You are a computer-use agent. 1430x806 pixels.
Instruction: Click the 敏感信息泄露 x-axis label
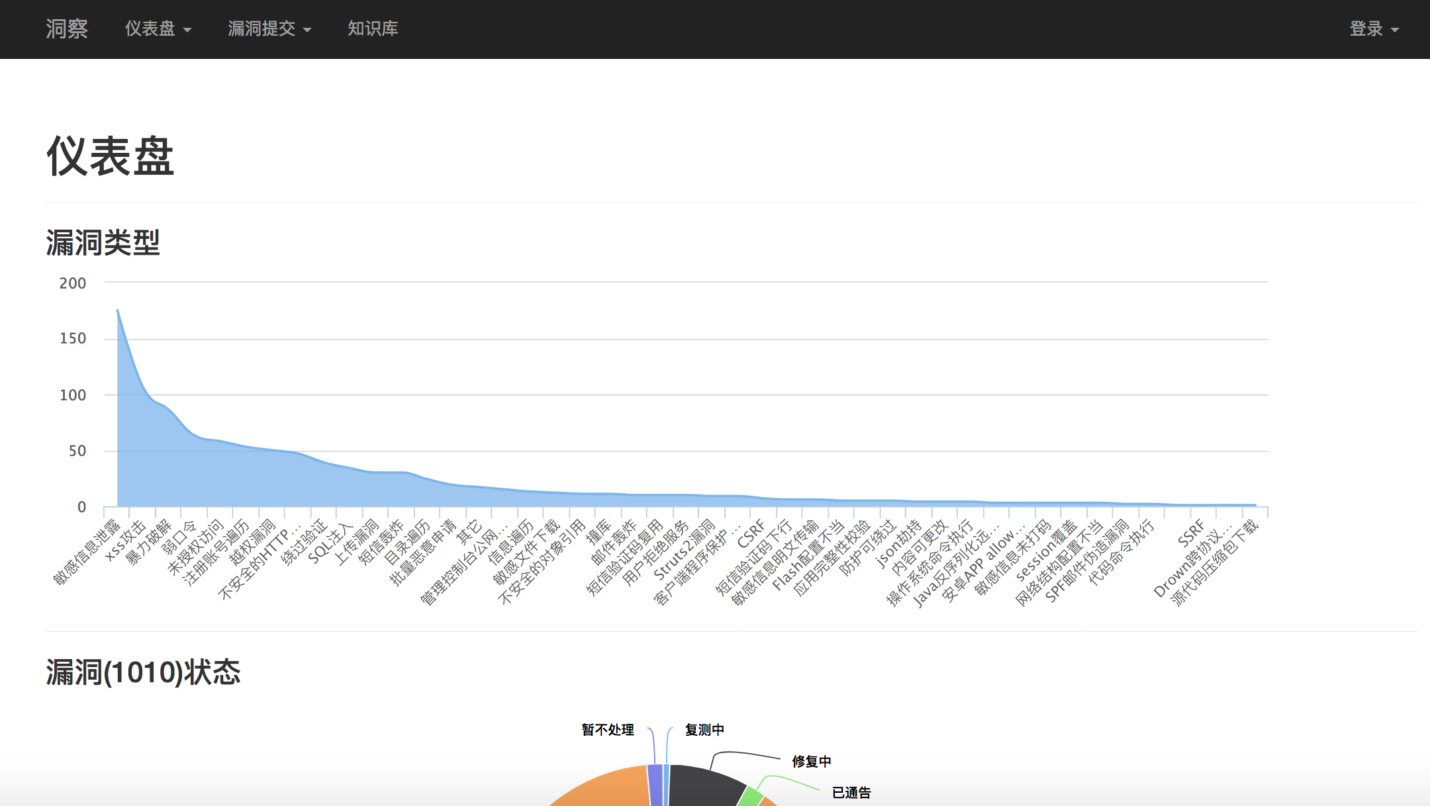pyautogui.click(x=87, y=553)
